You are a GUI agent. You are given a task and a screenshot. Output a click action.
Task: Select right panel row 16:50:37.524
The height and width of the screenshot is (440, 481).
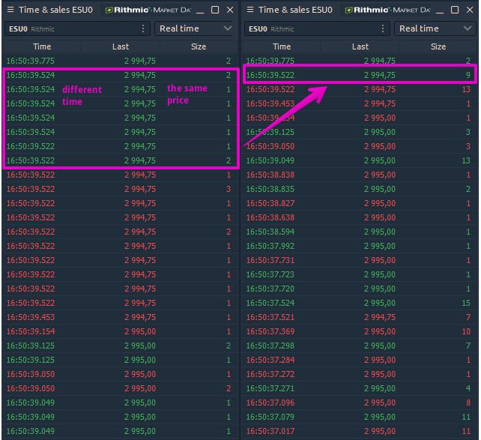(360, 303)
